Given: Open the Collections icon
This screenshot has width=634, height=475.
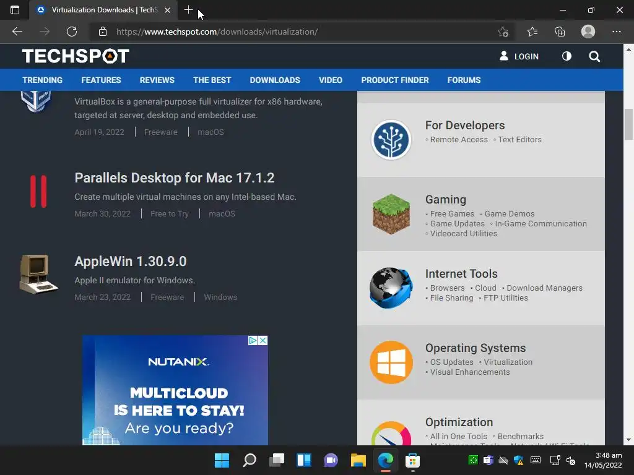Looking at the screenshot, I should [560, 32].
